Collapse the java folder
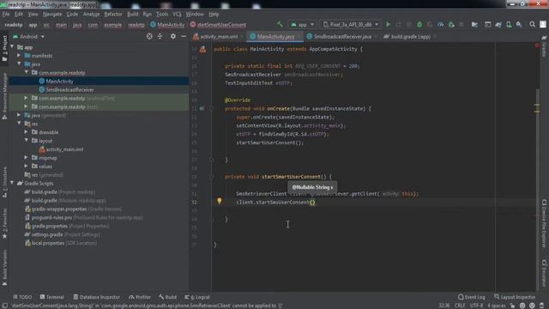 [x=19, y=64]
